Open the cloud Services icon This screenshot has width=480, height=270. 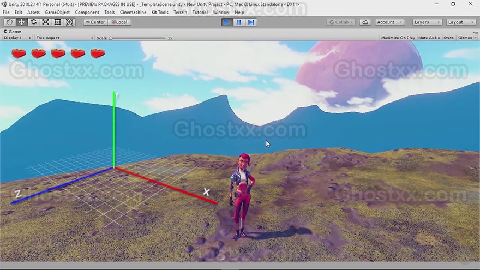365,22
